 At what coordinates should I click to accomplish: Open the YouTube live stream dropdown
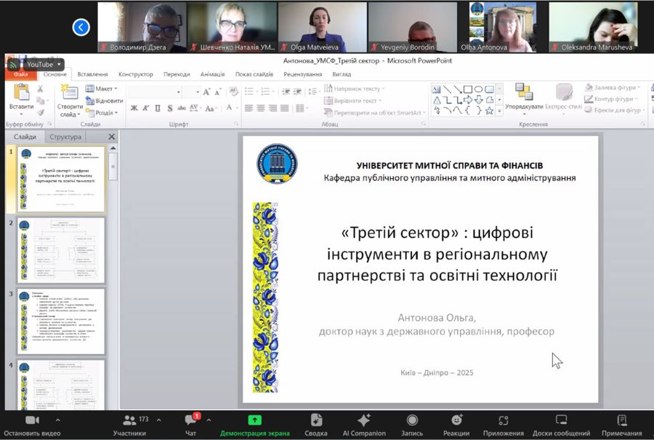point(60,64)
